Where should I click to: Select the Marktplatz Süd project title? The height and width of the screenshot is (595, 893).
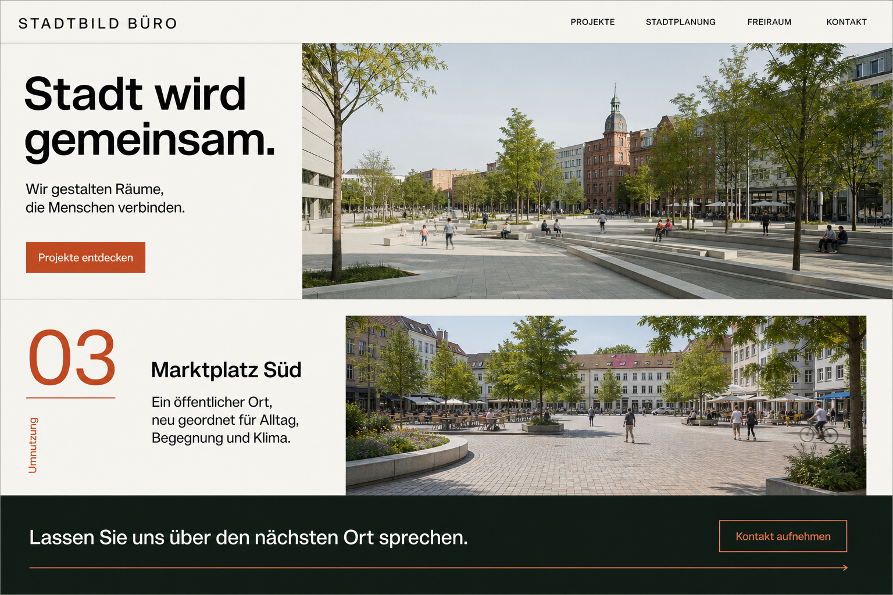pyautogui.click(x=226, y=370)
